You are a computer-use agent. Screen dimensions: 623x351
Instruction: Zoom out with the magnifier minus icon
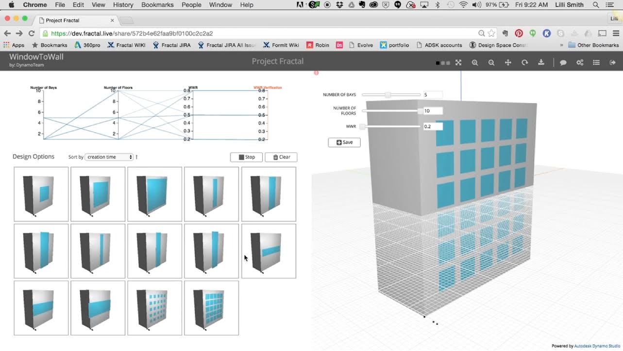click(x=491, y=63)
